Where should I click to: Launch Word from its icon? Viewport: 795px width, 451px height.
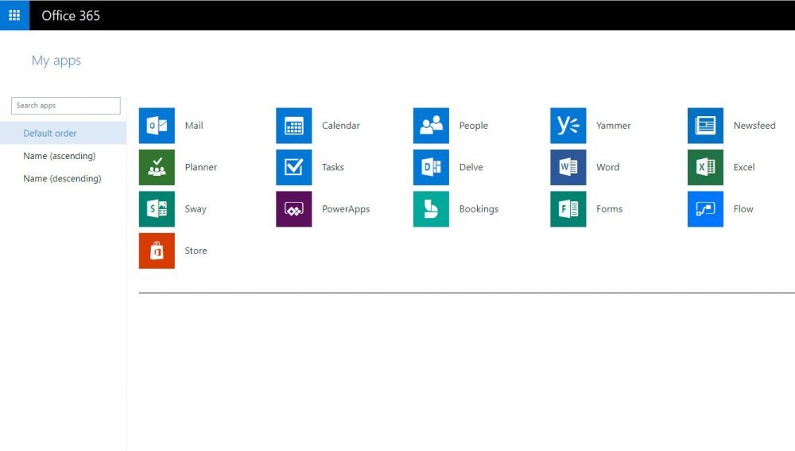(x=568, y=167)
